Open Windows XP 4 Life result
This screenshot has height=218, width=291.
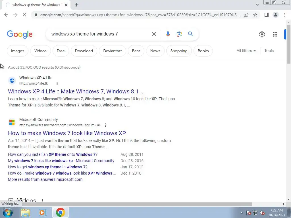[76, 91]
